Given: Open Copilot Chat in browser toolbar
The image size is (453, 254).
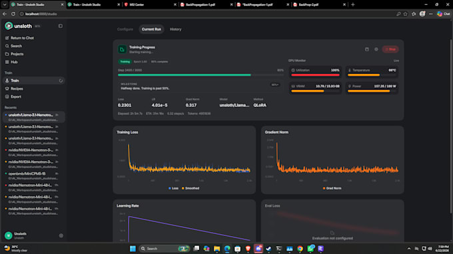Looking at the screenshot, I should coord(443,14).
